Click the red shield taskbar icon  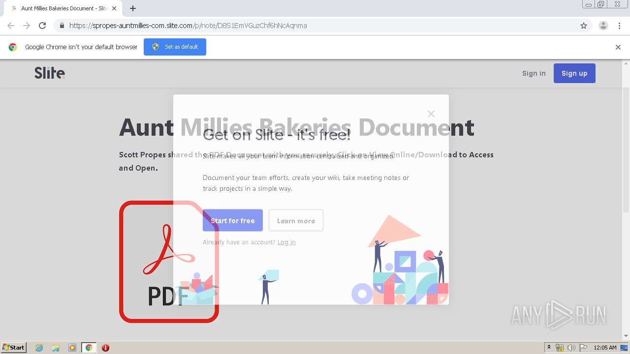point(105,348)
